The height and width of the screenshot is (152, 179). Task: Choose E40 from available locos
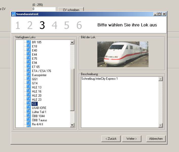(34, 50)
